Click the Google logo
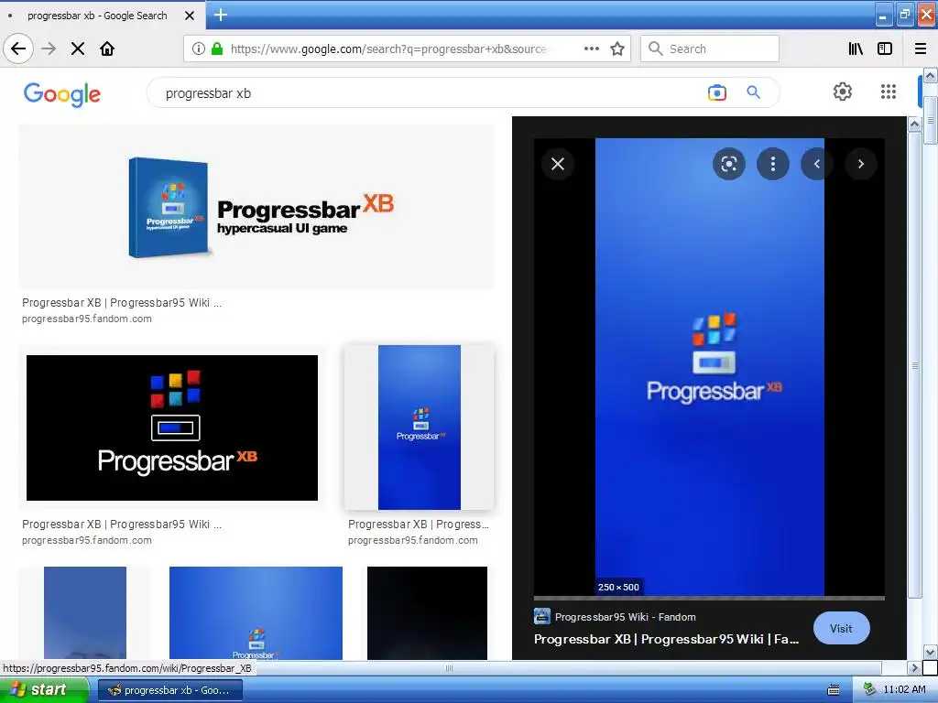Viewport: 938px width, 703px height. [62, 94]
